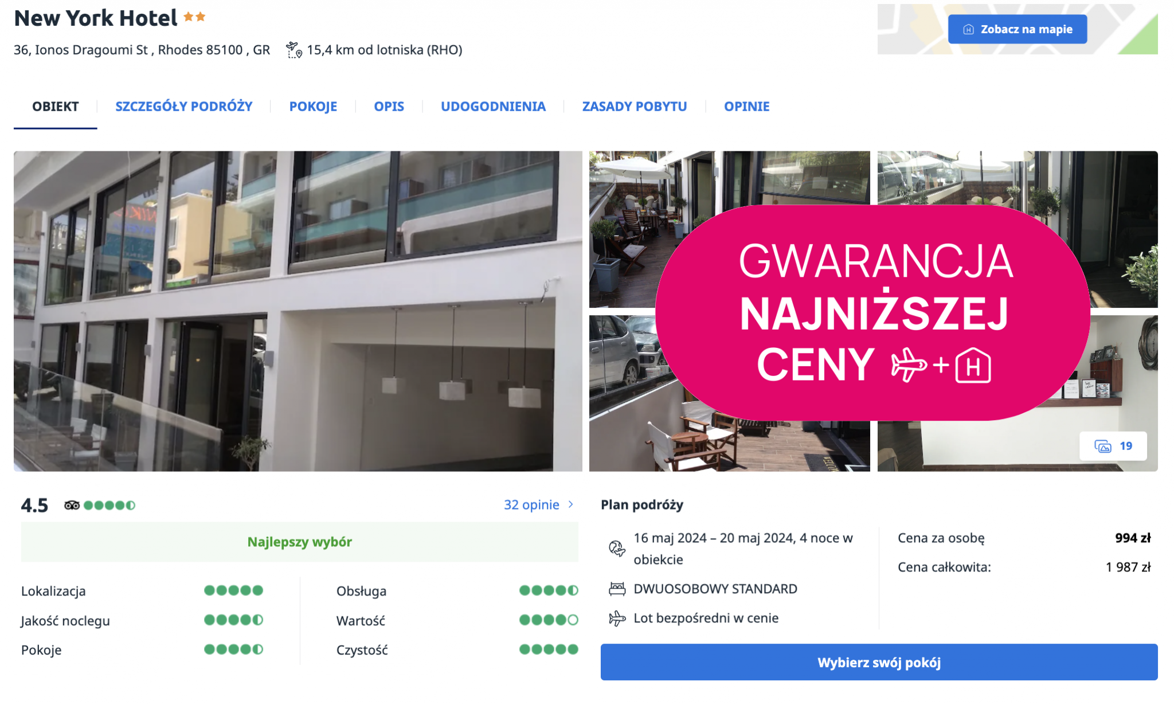Click the Pokoje rating dots
The height and width of the screenshot is (705, 1174).
pyautogui.click(x=233, y=649)
